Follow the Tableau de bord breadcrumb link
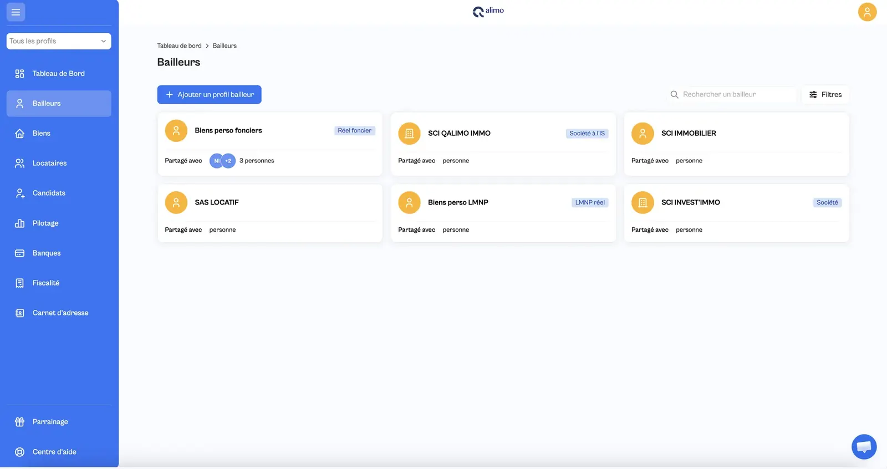Viewport: 887px width, 469px height. point(179,46)
